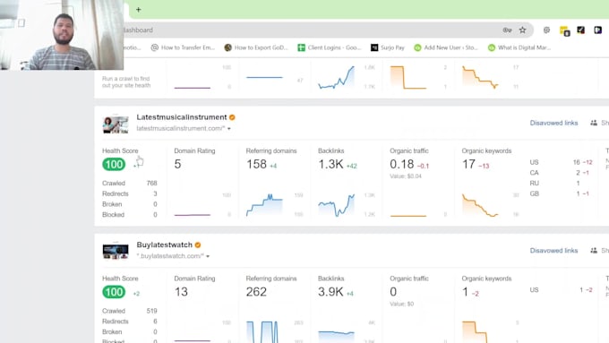Click Buylatestwatch Domain Rating 13
The image size is (609, 343).
(181, 292)
